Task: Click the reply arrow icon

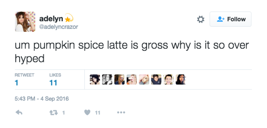Action: 19,112
